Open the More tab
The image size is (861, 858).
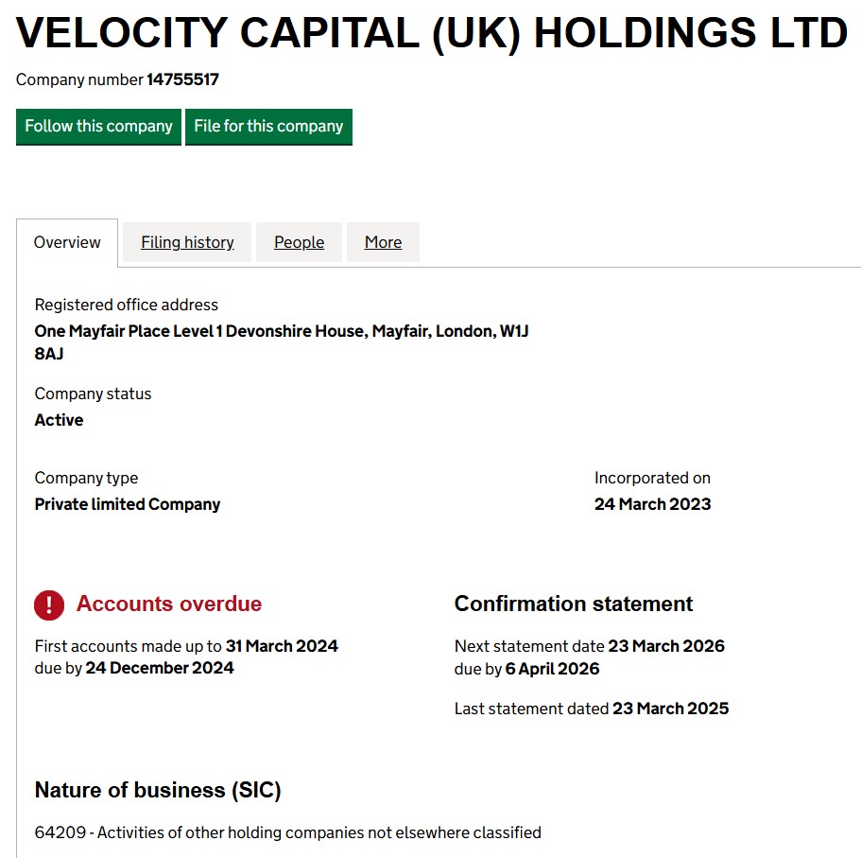383,243
